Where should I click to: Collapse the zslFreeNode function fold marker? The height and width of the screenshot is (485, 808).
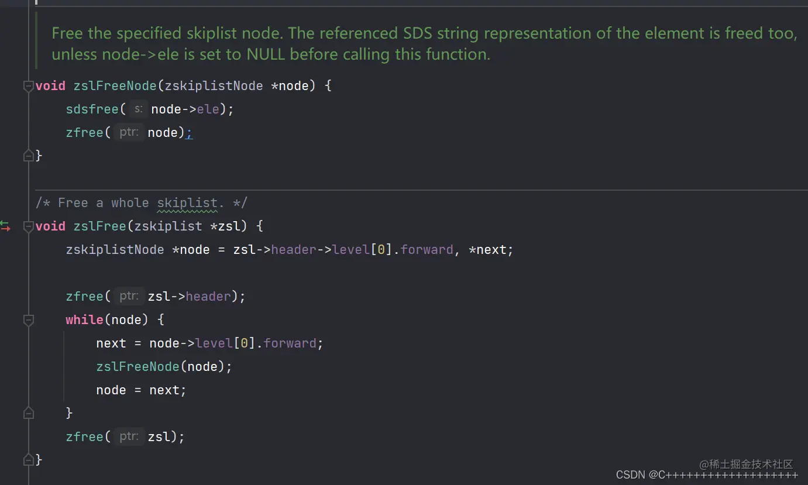[28, 86]
